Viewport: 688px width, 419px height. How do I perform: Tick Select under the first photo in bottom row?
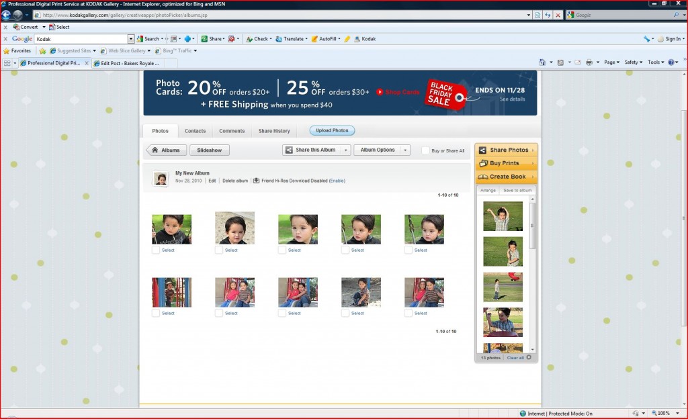click(156, 313)
